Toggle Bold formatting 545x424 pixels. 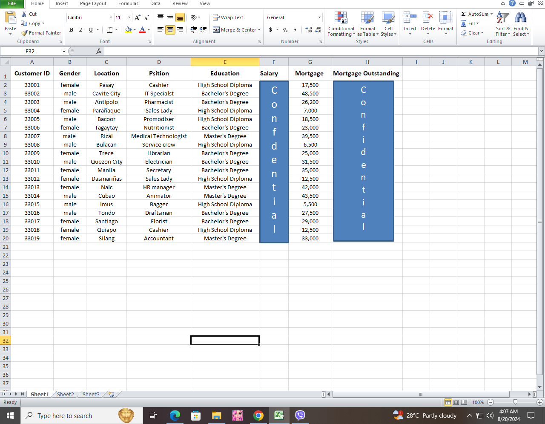71,30
